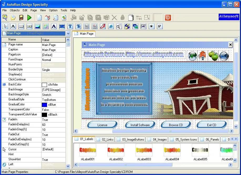Click the white BackColor swatch

coord(44,85)
